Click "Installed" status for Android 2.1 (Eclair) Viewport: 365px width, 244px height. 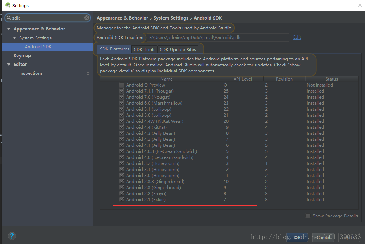pos(315,199)
